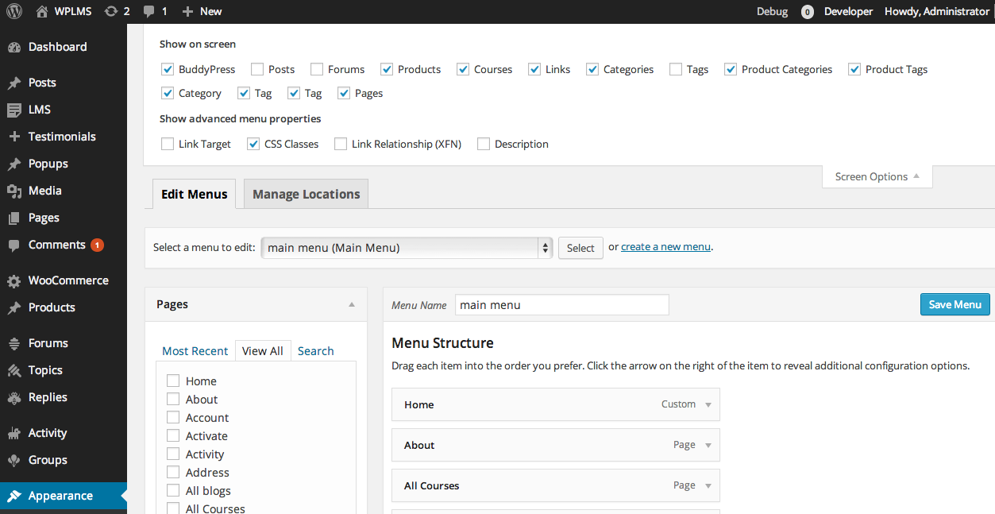Open Dashboard icon in sidebar
Image resolution: width=995 pixels, height=514 pixels.
[x=14, y=47]
